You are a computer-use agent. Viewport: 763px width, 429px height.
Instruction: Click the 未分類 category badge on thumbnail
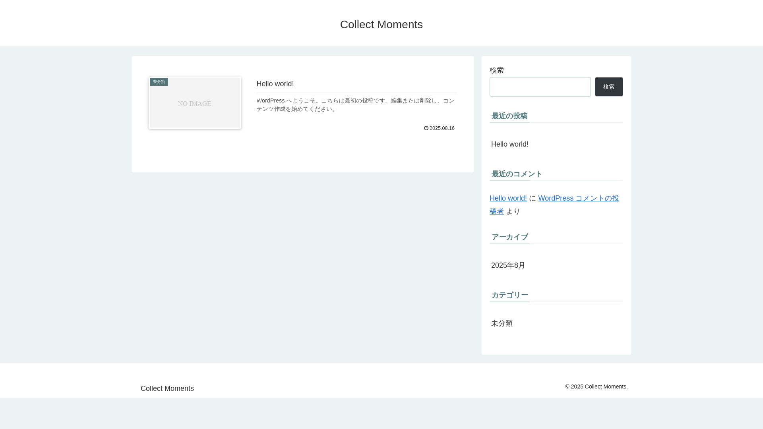[159, 82]
